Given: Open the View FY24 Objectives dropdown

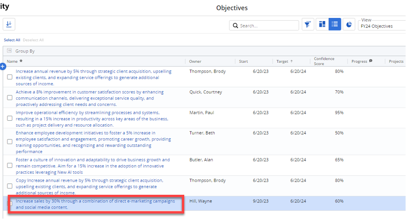Looking at the screenshot, I should 382,26.
